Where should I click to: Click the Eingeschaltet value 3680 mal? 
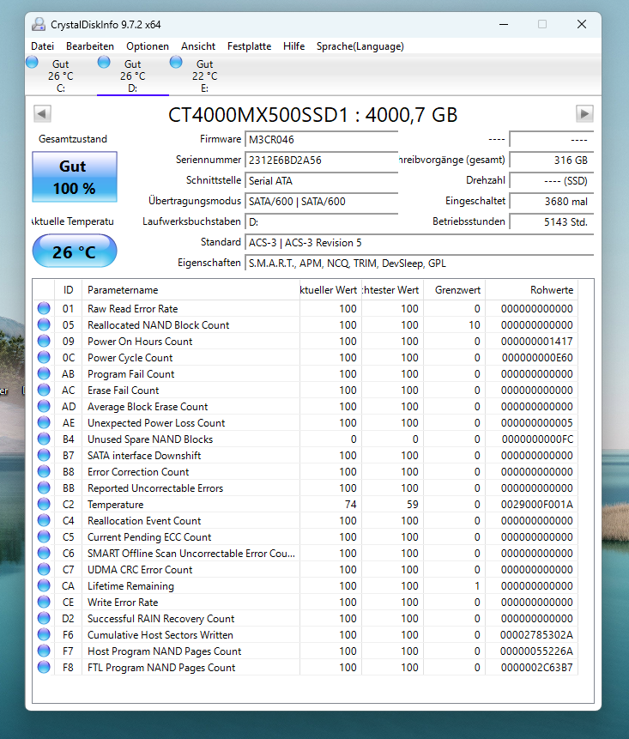tap(552, 201)
